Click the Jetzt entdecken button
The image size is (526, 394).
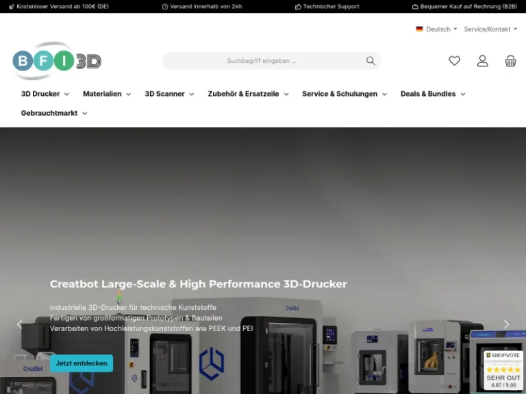point(82,363)
